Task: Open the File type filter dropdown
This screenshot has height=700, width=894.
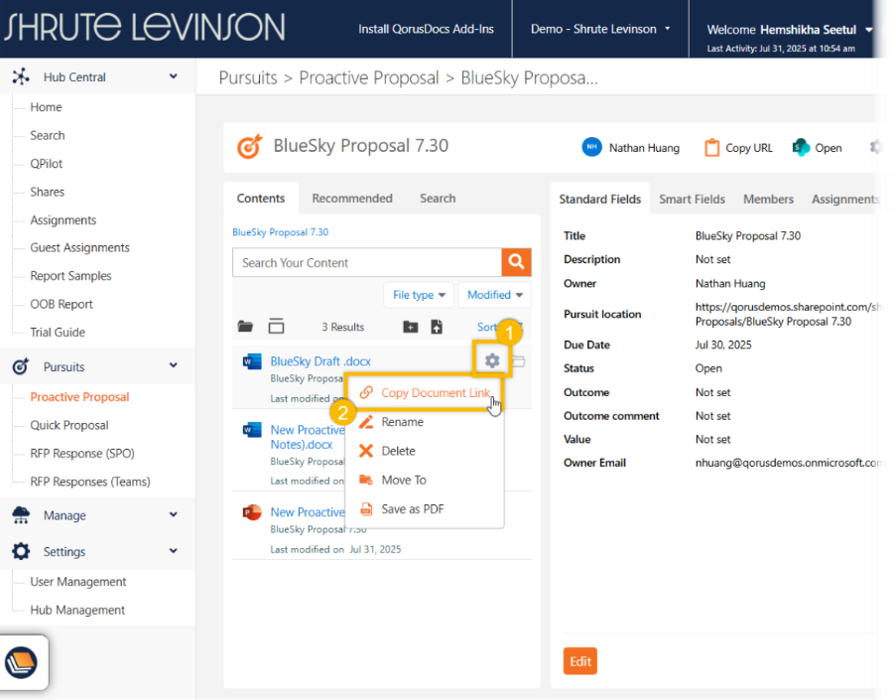Action: click(419, 295)
